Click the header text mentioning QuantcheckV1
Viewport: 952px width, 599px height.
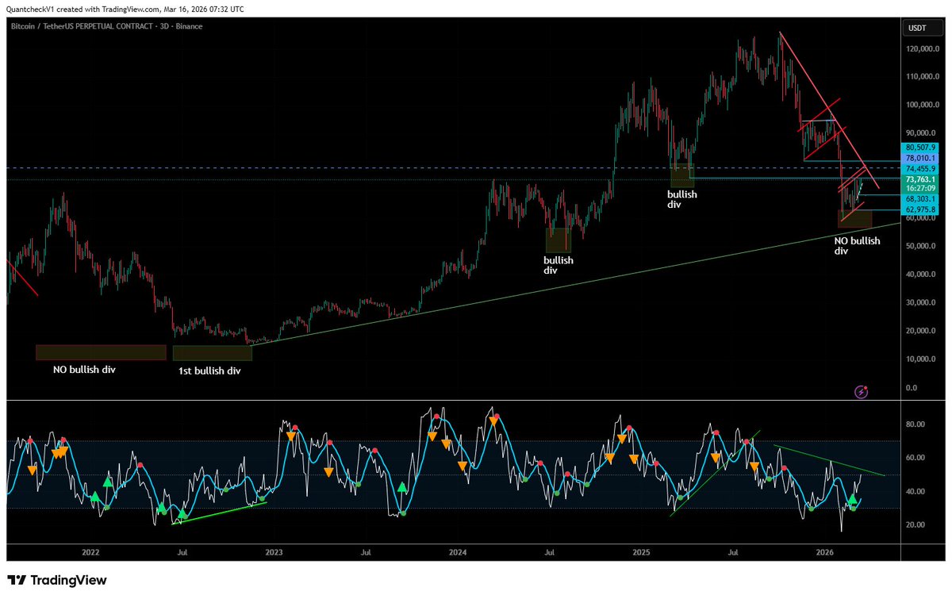pos(125,9)
